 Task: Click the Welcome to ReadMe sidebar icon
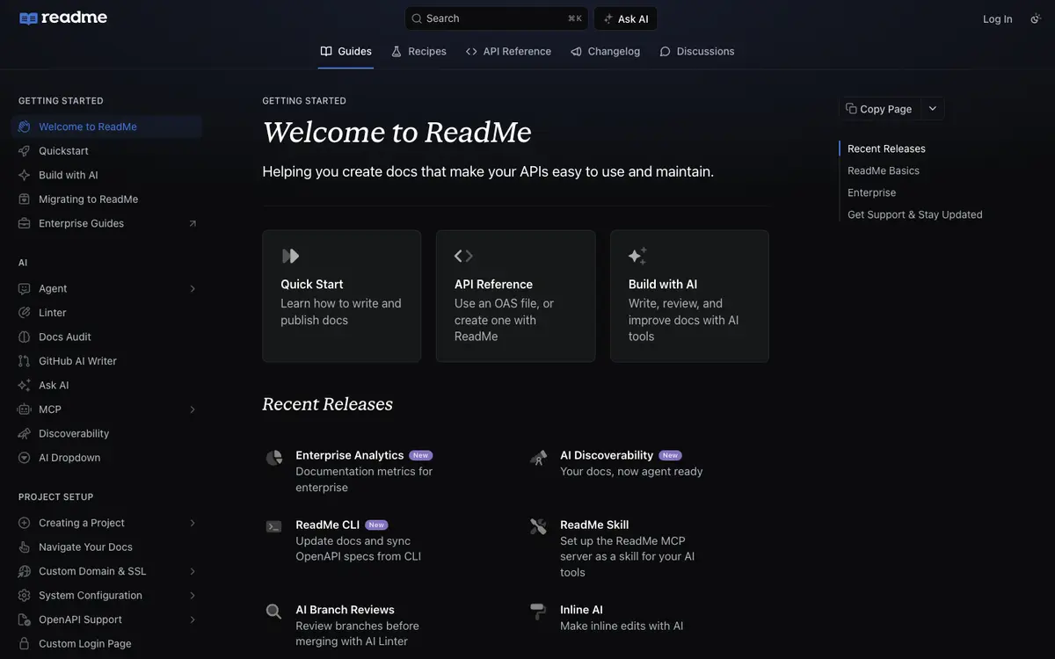click(x=24, y=127)
